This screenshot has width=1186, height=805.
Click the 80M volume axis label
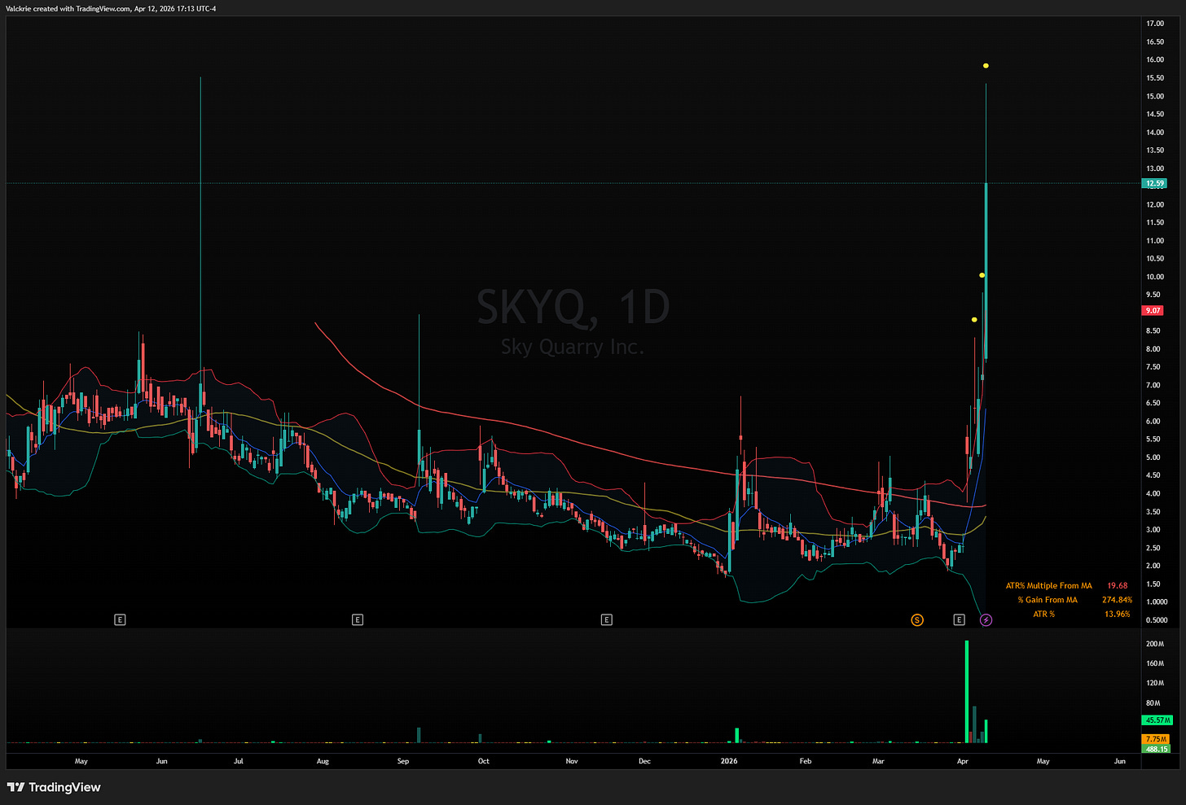pyautogui.click(x=1153, y=703)
